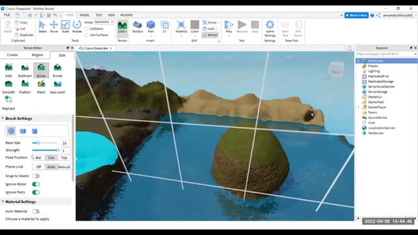Choose the cube brush shape
This screenshot has width=418, height=235.
point(23,131)
